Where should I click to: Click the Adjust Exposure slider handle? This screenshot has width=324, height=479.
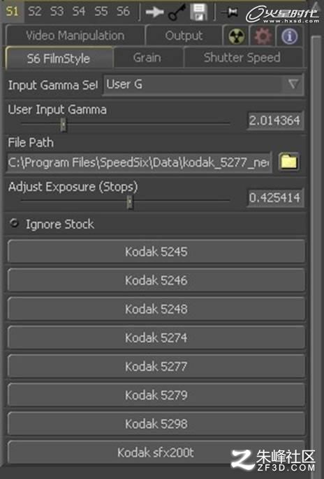tap(131, 202)
